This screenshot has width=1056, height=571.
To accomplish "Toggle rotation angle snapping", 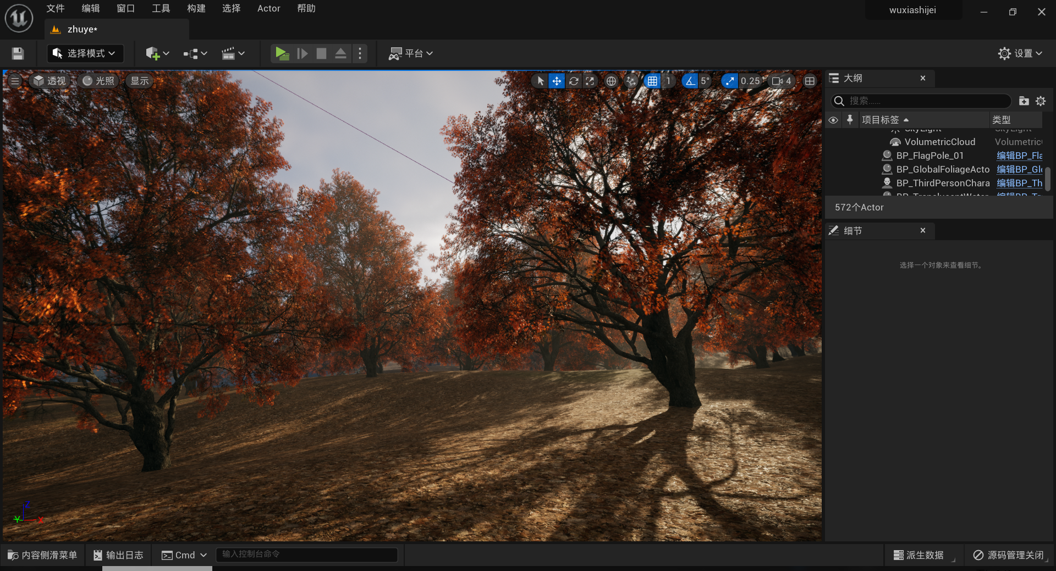I will click(690, 81).
